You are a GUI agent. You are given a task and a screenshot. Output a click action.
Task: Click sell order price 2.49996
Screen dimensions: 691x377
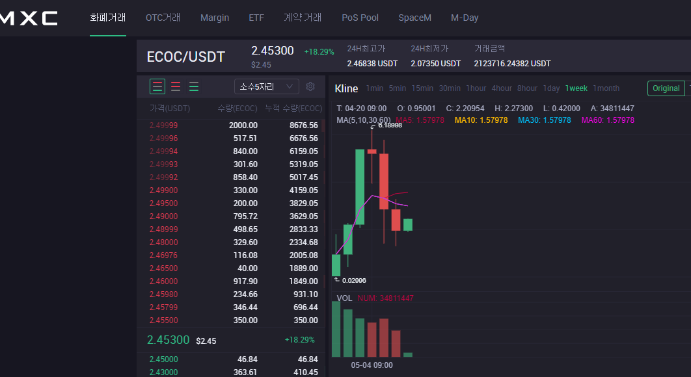[x=163, y=138]
